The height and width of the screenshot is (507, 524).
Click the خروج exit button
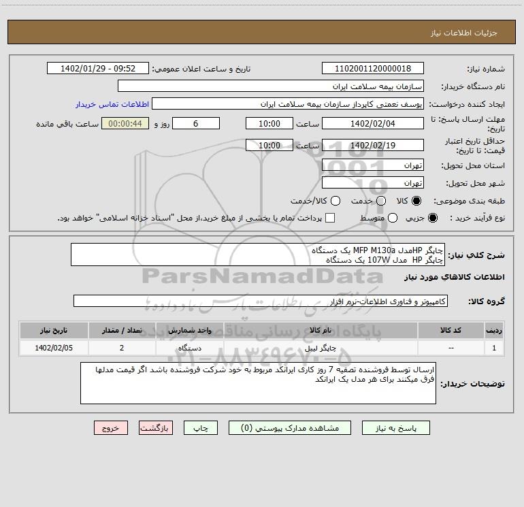tap(111, 428)
